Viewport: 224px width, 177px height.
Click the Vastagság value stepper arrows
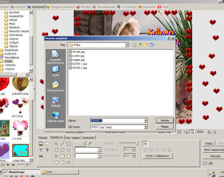tap(134, 149)
